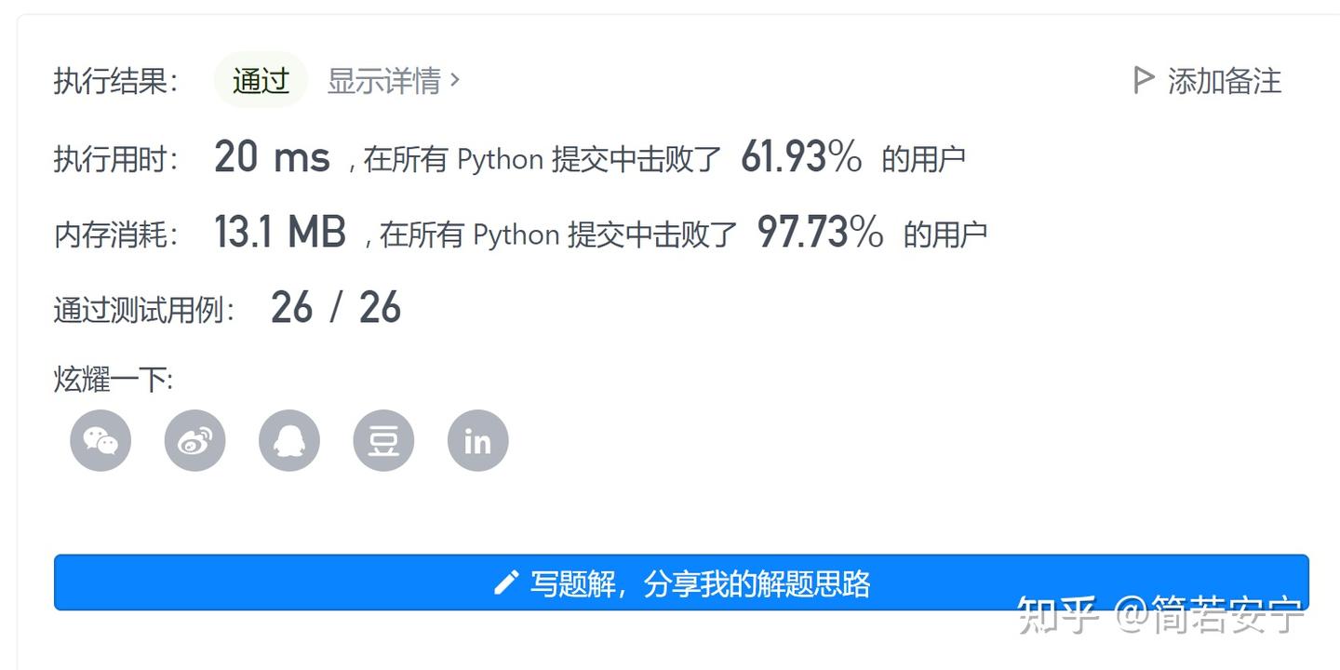1340x670 pixels.
Task: Open the 显示详情 link
Action: pos(394,81)
